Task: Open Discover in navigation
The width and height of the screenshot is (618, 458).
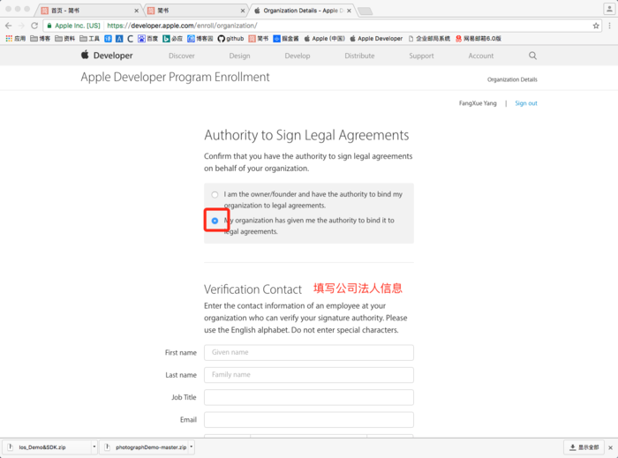Action: (182, 56)
